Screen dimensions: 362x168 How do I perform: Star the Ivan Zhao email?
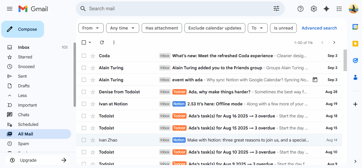tap(93, 140)
